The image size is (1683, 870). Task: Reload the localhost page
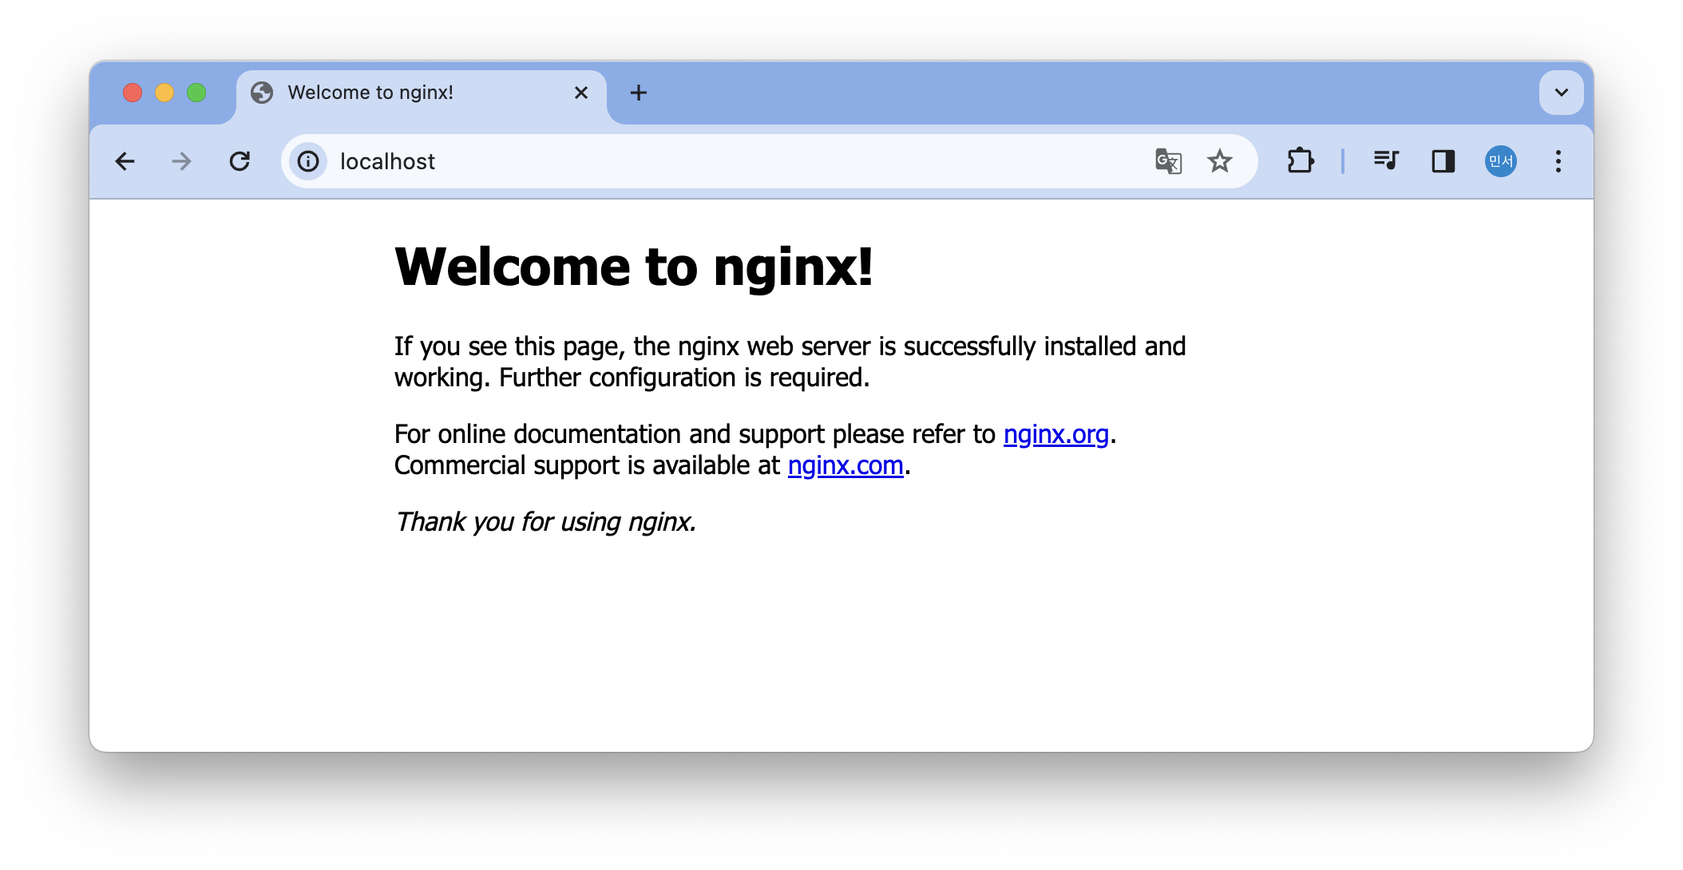click(240, 161)
